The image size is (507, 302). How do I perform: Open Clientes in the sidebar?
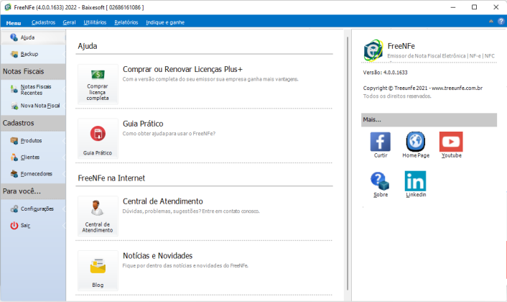pos(33,157)
